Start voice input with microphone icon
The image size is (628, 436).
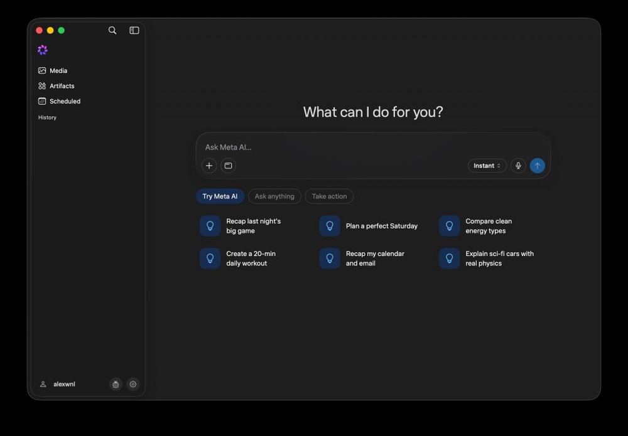pos(518,166)
